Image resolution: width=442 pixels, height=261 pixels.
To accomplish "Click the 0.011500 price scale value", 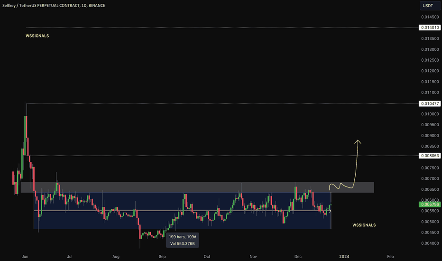I will 430,82.
